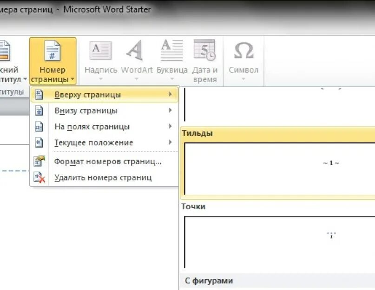
Task: Expand the На полях страницы submenu arrow
Action: tap(170, 126)
